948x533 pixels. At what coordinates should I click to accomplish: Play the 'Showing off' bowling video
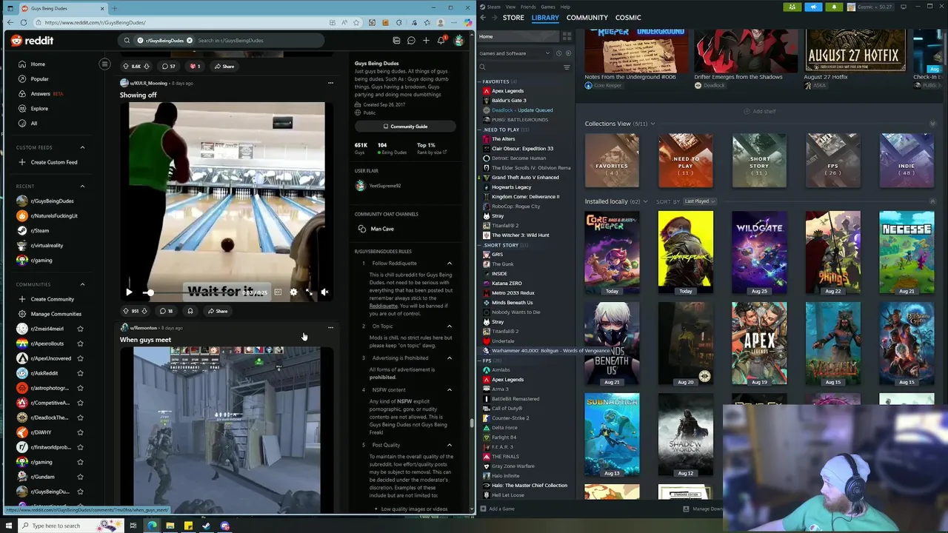click(129, 292)
